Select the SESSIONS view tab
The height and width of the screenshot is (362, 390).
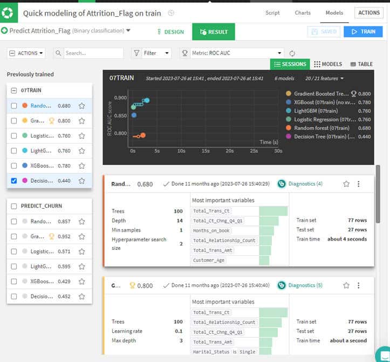[x=290, y=64]
